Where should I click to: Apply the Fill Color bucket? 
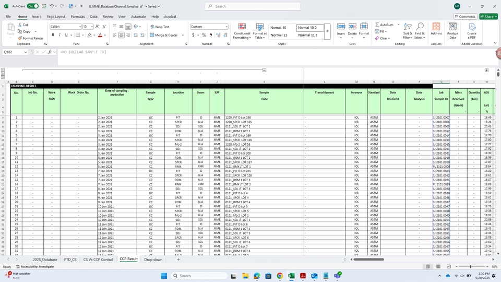click(x=89, y=35)
